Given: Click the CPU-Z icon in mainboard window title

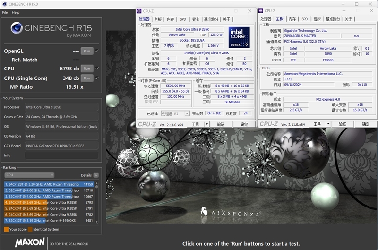Looking at the screenshot, I should click(261, 10).
